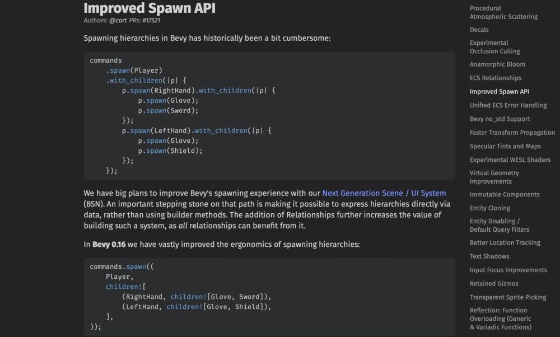Click the commands.spawn(( code line
The image size is (560, 337).
[x=122, y=266]
